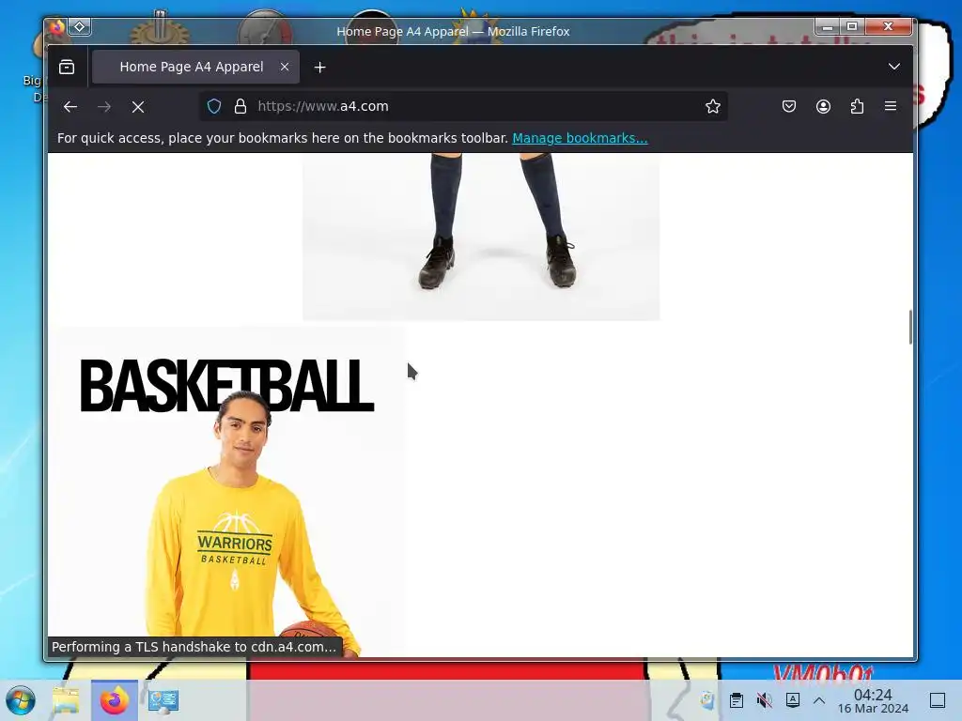Viewport: 962px width, 721px height.
Task: Bookmark this page with star icon
Action: [x=712, y=106]
